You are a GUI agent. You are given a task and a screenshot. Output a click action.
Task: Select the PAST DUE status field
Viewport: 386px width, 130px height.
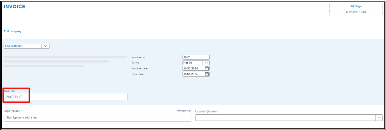click(x=66, y=97)
